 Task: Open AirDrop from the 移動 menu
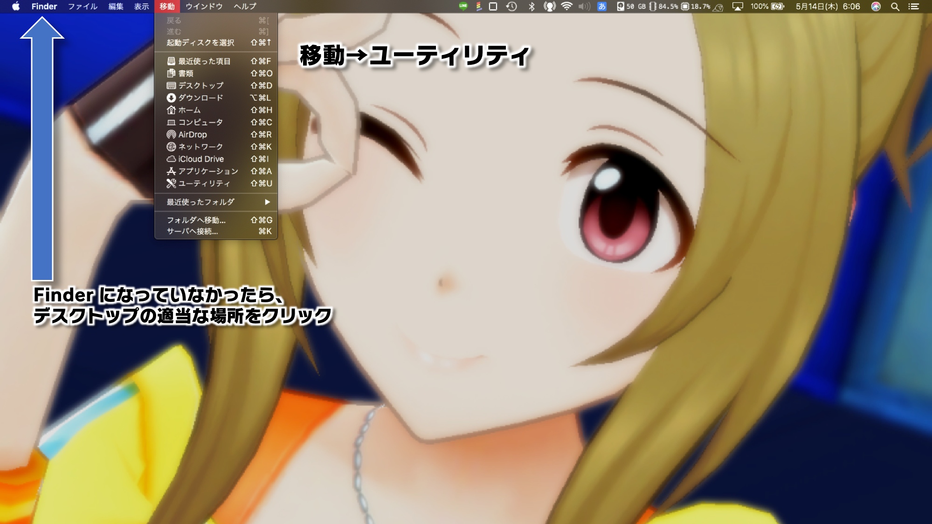(x=216, y=134)
